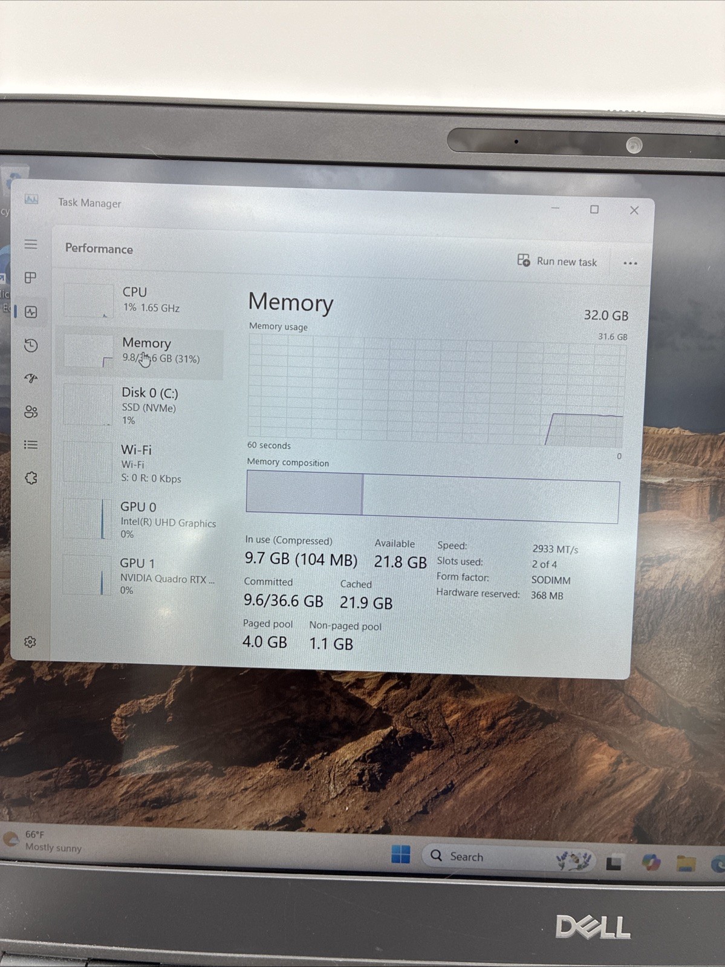Select the Disk 0 (C:) entry
Image resolution: width=725 pixels, height=967 pixels.
[140, 405]
